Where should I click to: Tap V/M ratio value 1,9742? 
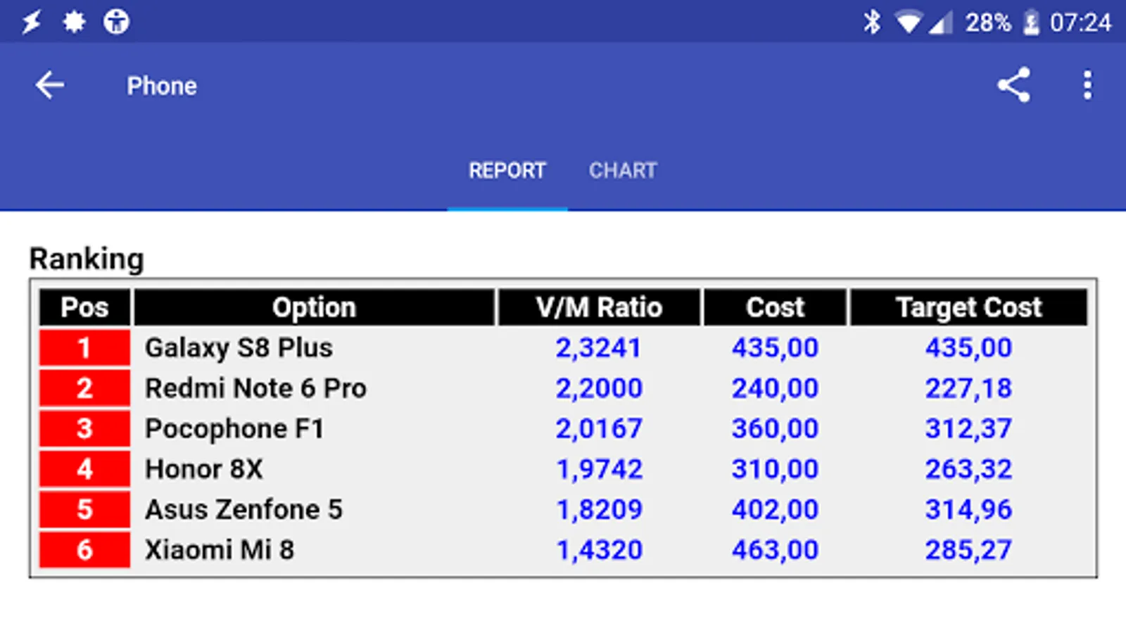[599, 469]
